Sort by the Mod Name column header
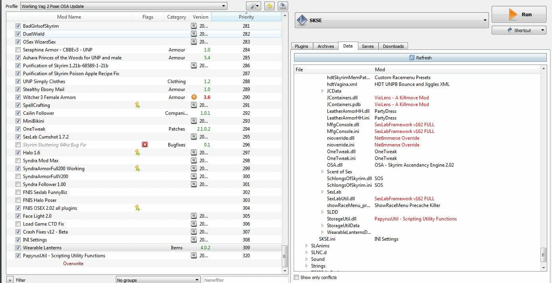Viewport: 552px width, 283px height. point(69,17)
